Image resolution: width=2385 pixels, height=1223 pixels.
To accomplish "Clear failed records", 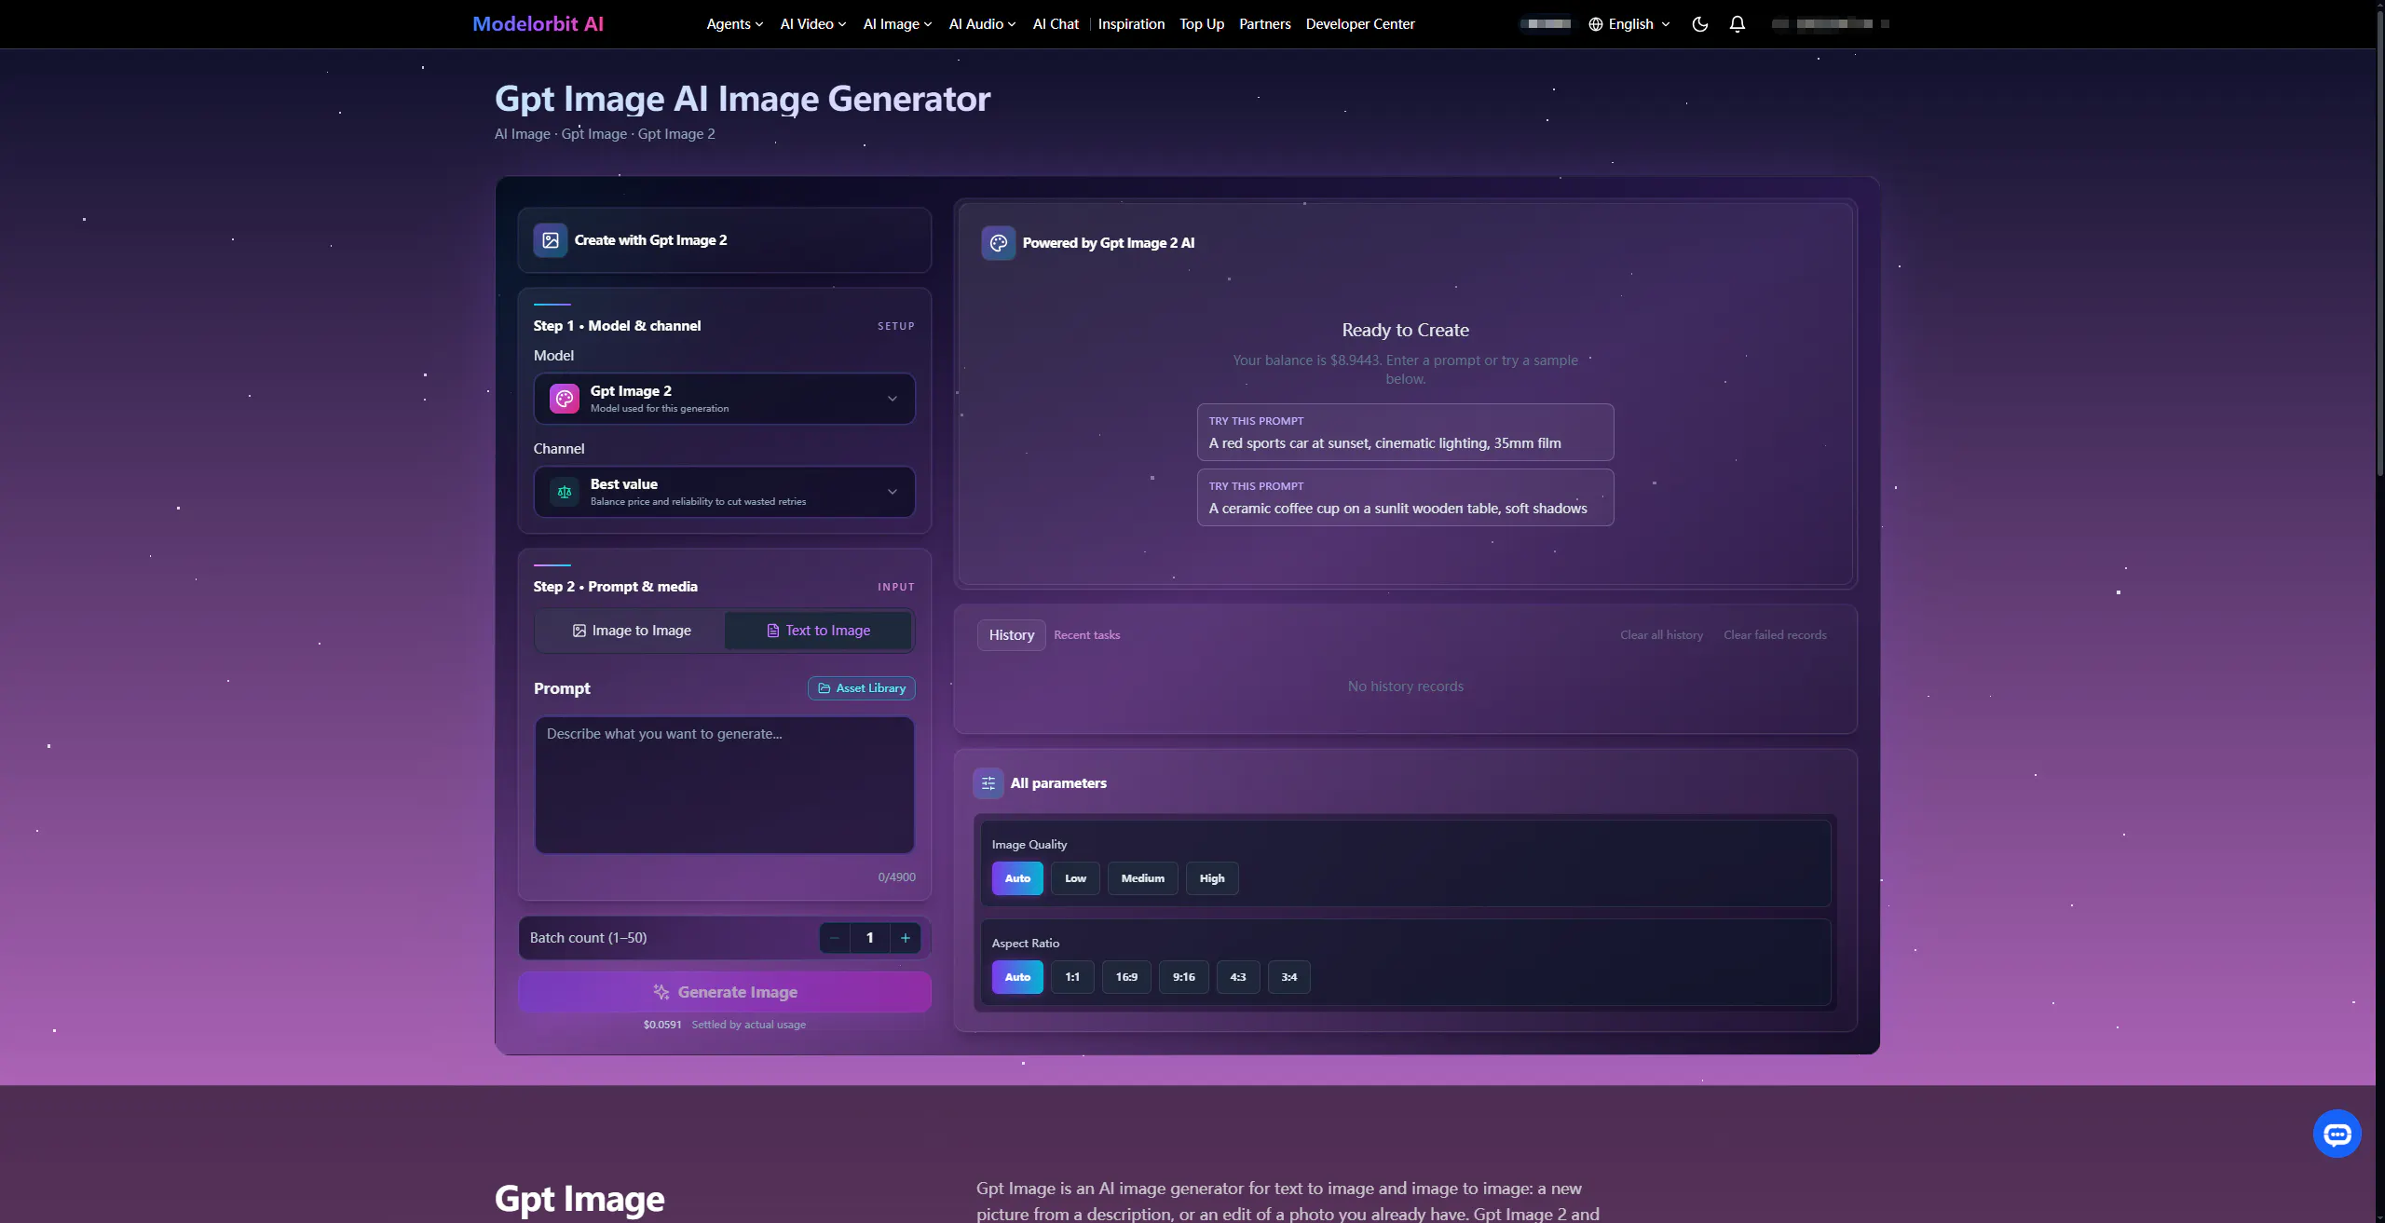I will coord(1775,635).
